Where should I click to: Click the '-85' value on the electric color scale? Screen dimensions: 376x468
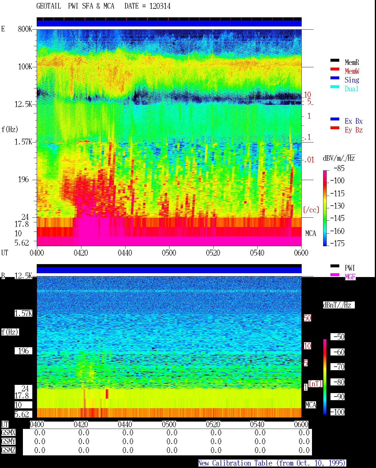[339, 168]
